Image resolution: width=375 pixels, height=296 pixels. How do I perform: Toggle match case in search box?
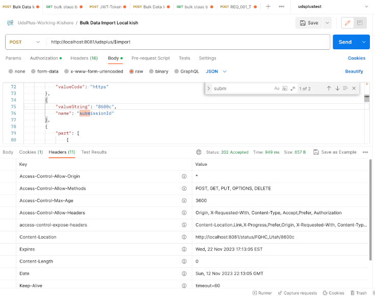click(277, 88)
